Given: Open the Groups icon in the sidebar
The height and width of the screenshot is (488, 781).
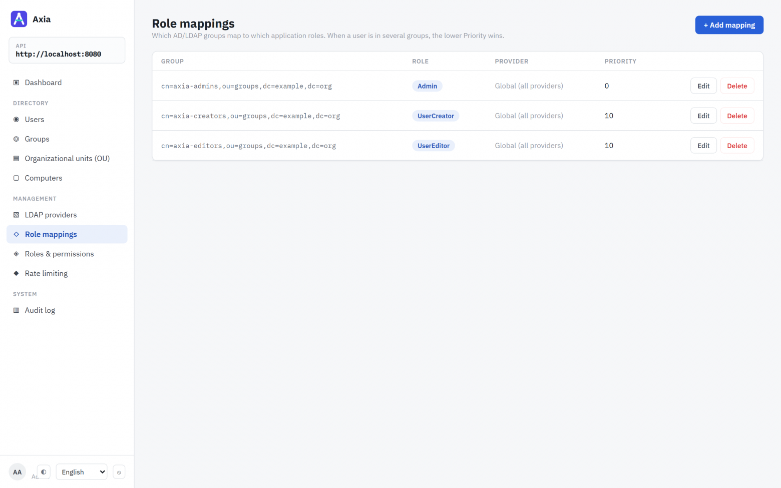Looking at the screenshot, I should click(x=16, y=139).
